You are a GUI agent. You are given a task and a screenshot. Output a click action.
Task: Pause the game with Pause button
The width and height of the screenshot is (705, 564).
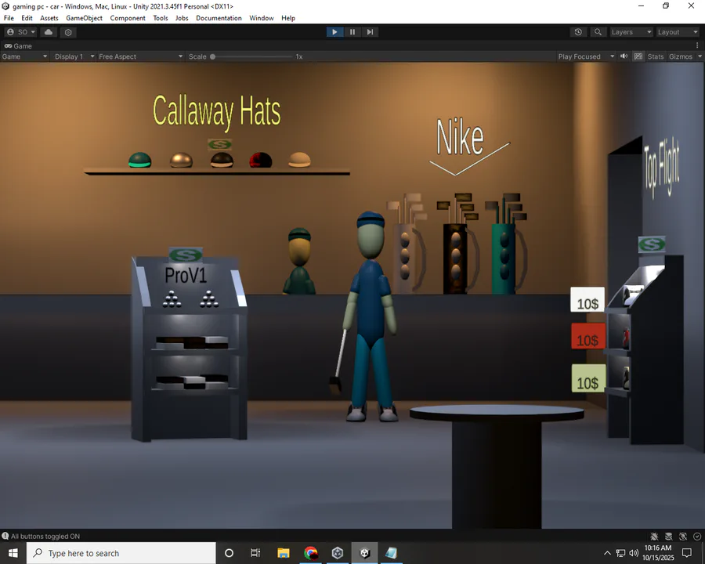[352, 32]
